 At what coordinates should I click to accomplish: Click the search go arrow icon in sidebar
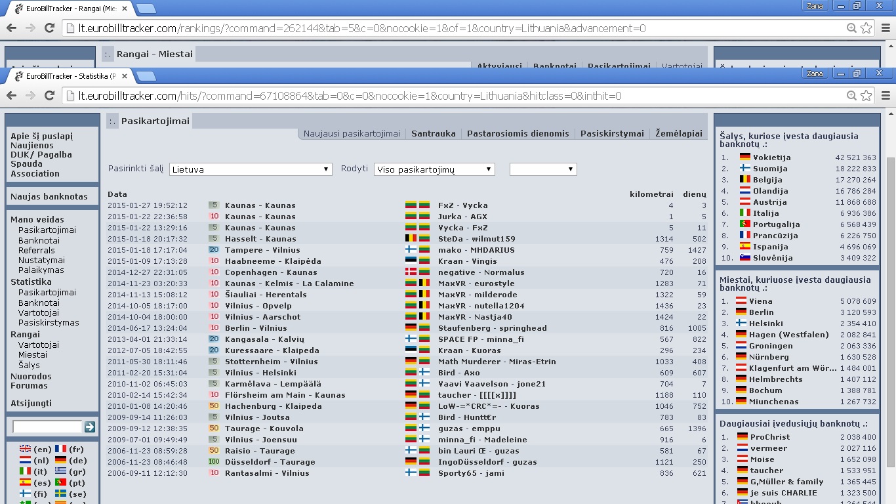click(90, 427)
